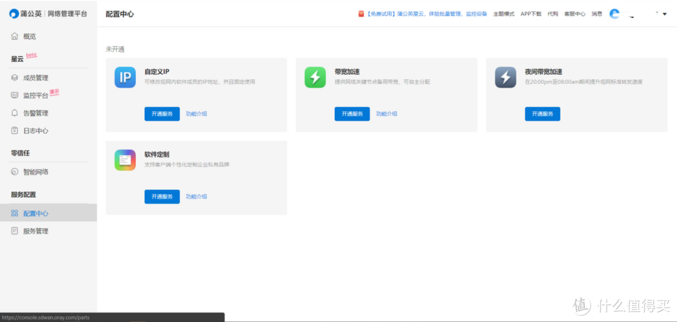Click the 告警管理 bell icon
This screenshot has width=677, height=322.
14,113
